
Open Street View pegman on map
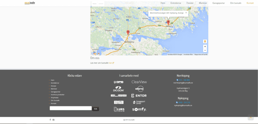205,41
